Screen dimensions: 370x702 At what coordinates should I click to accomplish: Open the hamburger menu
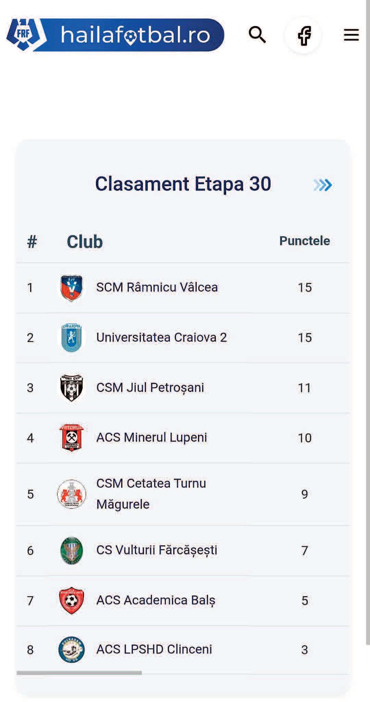pos(351,35)
